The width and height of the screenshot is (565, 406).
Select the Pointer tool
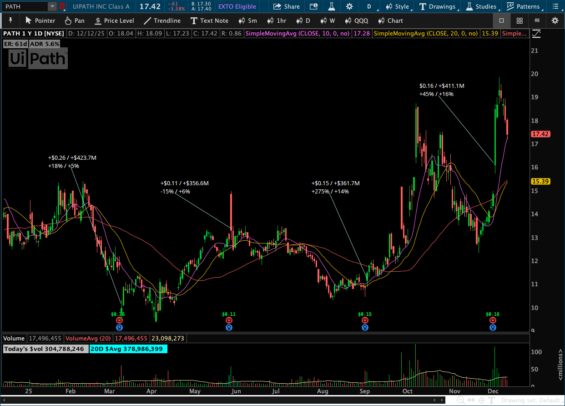click(x=40, y=20)
